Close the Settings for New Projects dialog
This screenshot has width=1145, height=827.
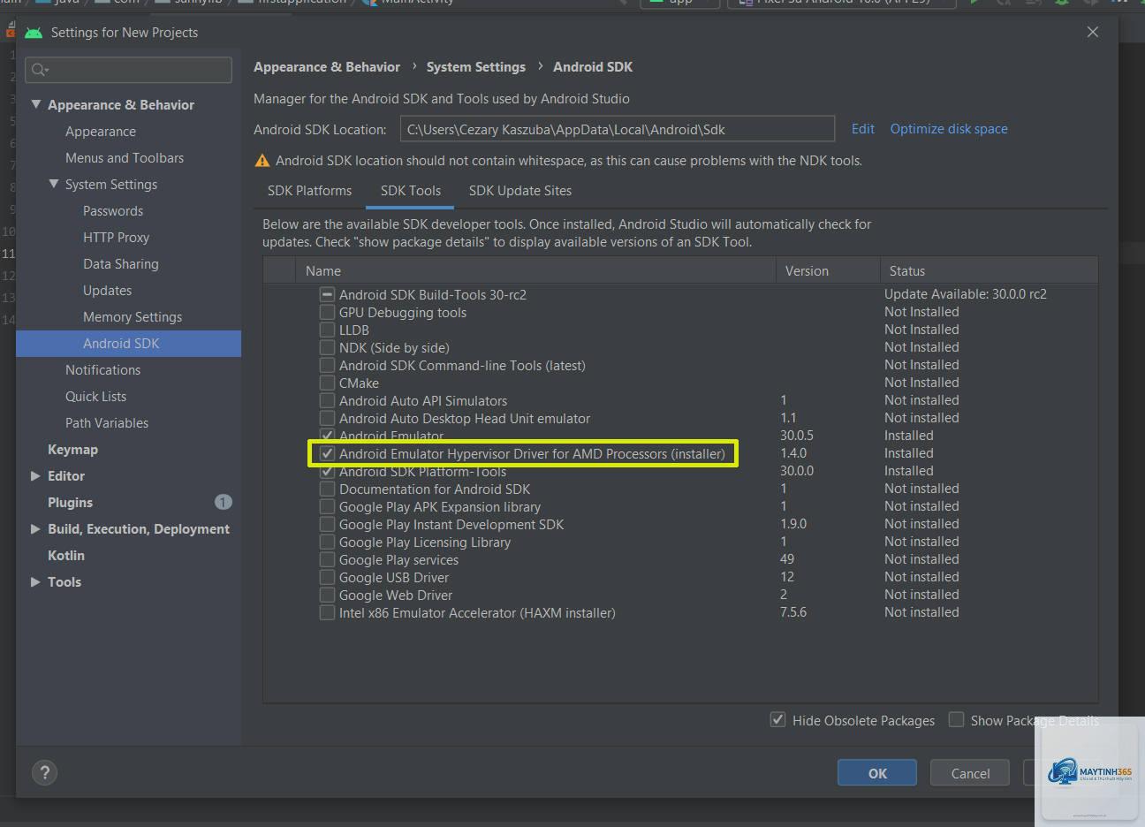coord(1093,32)
